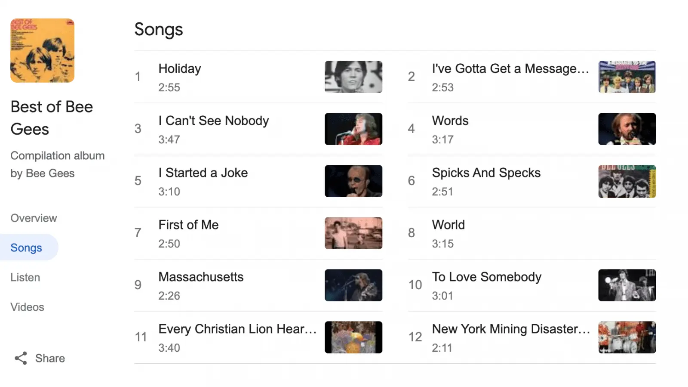This screenshot has width=688, height=387.
Task: Select Every Christian Lion Hearted song
Action: tap(237, 329)
